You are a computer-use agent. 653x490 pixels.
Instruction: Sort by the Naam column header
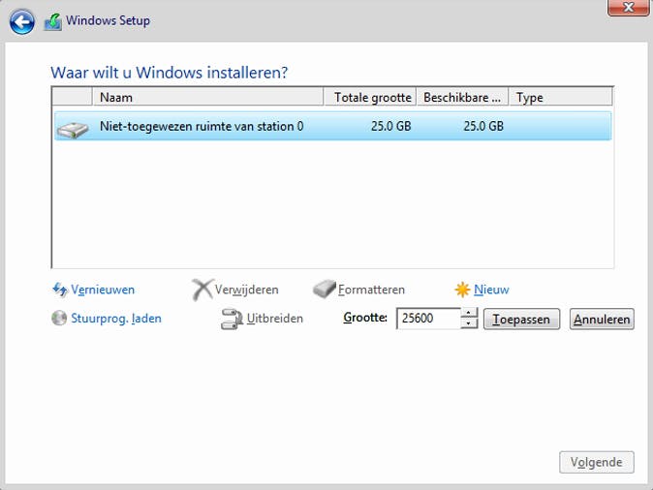pyautogui.click(x=207, y=98)
